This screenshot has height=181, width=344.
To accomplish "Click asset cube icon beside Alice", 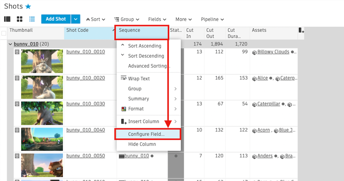I will pos(254,79).
